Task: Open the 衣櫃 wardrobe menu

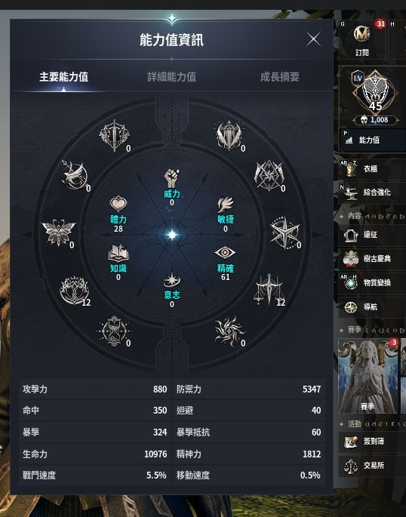Action: point(372,169)
